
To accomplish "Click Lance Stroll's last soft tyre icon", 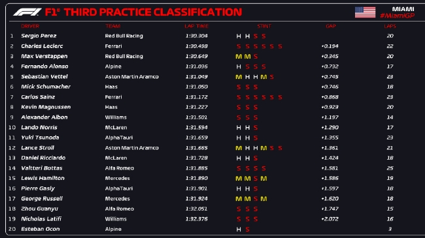I will (x=280, y=148).
